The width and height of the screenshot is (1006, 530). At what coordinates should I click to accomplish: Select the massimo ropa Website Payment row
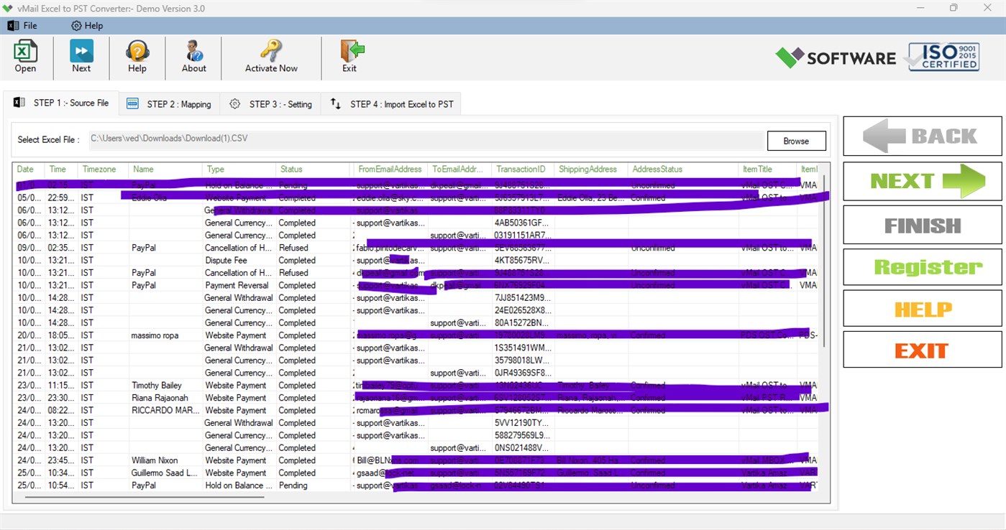[x=216, y=335]
